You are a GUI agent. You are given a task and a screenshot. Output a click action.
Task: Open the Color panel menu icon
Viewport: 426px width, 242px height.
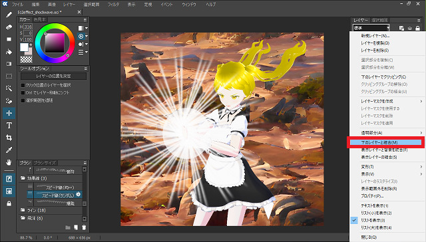tap(85, 20)
